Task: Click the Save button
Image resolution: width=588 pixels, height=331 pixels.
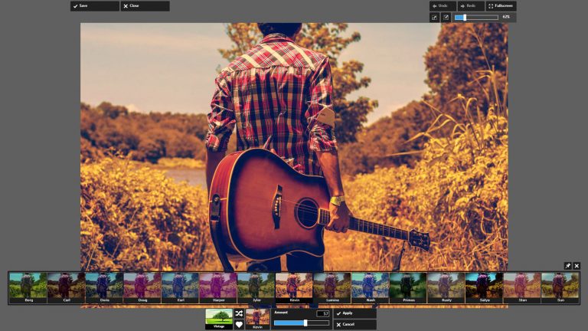Action: click(x=95, y=6)
